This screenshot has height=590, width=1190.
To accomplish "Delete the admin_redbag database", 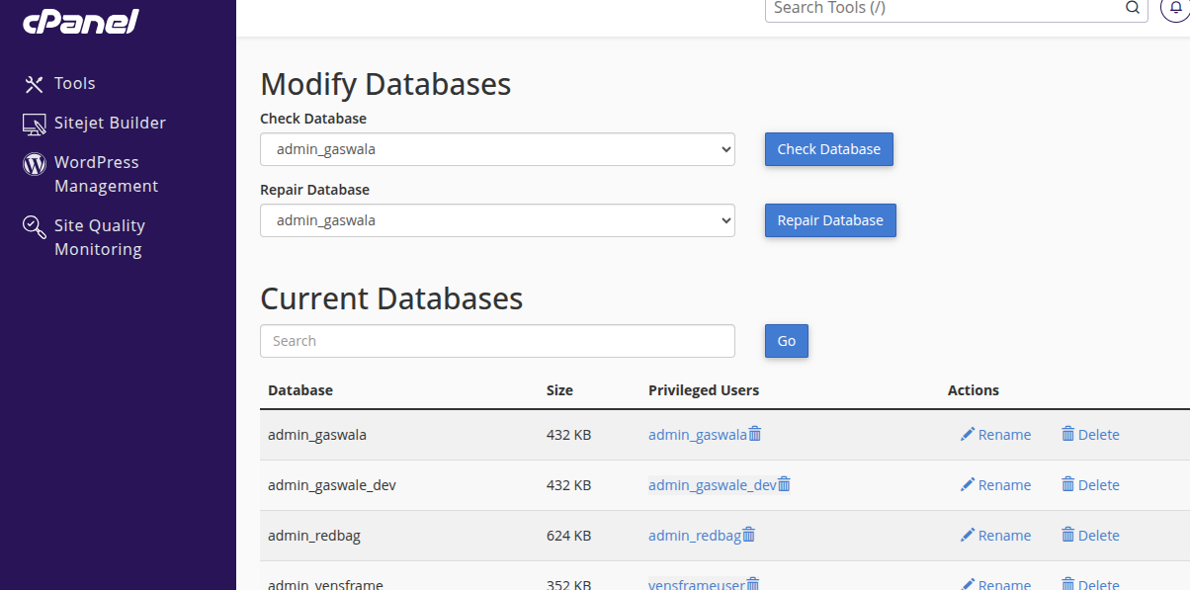I will point(1090,536).
